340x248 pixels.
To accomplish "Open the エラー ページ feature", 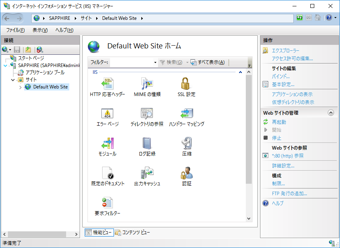I will pos(107,117).
